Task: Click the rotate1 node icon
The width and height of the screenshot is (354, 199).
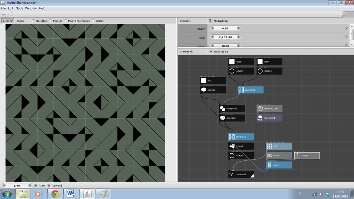Action: pyautogui.click(x=232, y=155)
